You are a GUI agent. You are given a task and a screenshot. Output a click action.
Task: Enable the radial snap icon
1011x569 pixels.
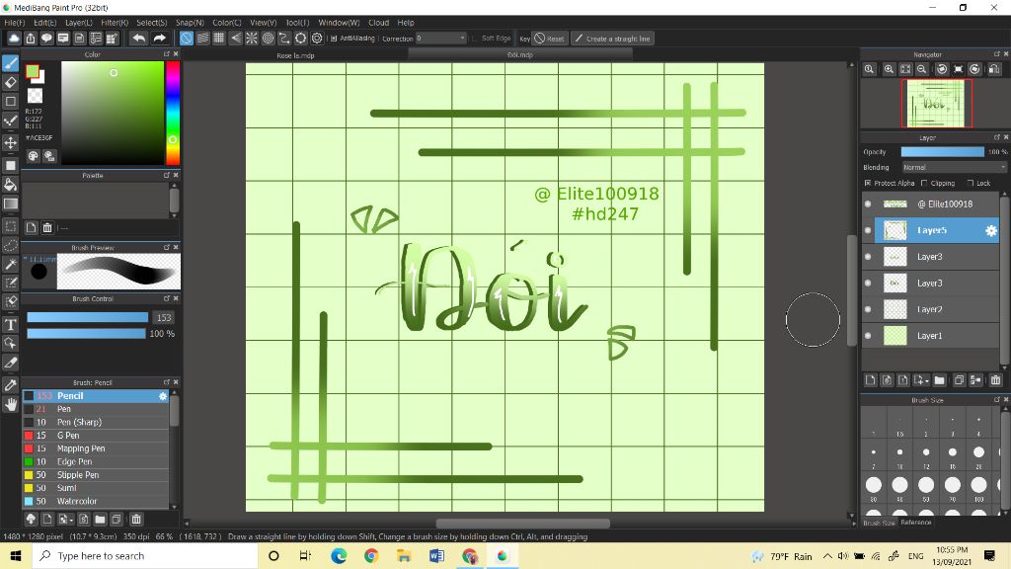tap(252, 39)
